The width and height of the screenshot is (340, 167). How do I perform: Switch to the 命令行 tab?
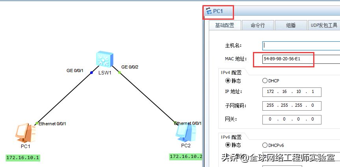click(258, 25)
